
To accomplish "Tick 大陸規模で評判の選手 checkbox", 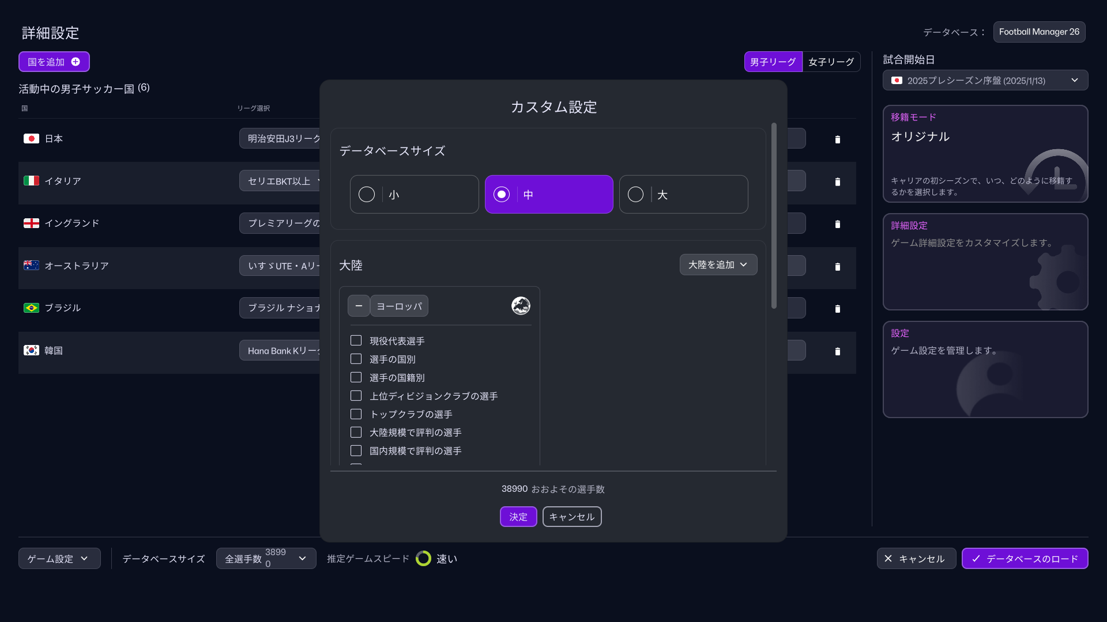I will tap(356, 433).
